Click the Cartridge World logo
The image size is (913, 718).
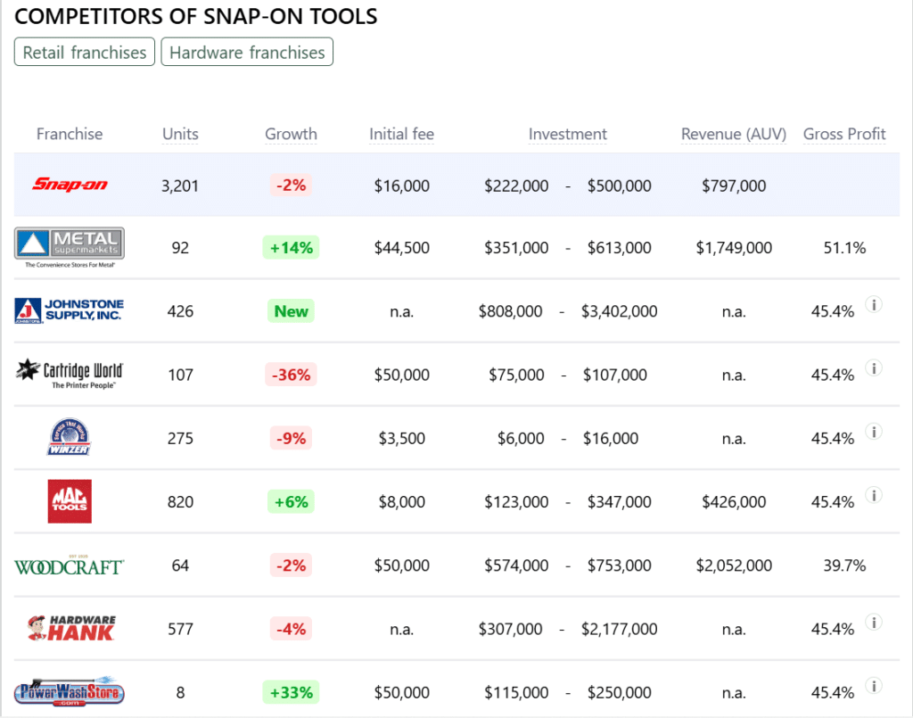pos(70,374)
